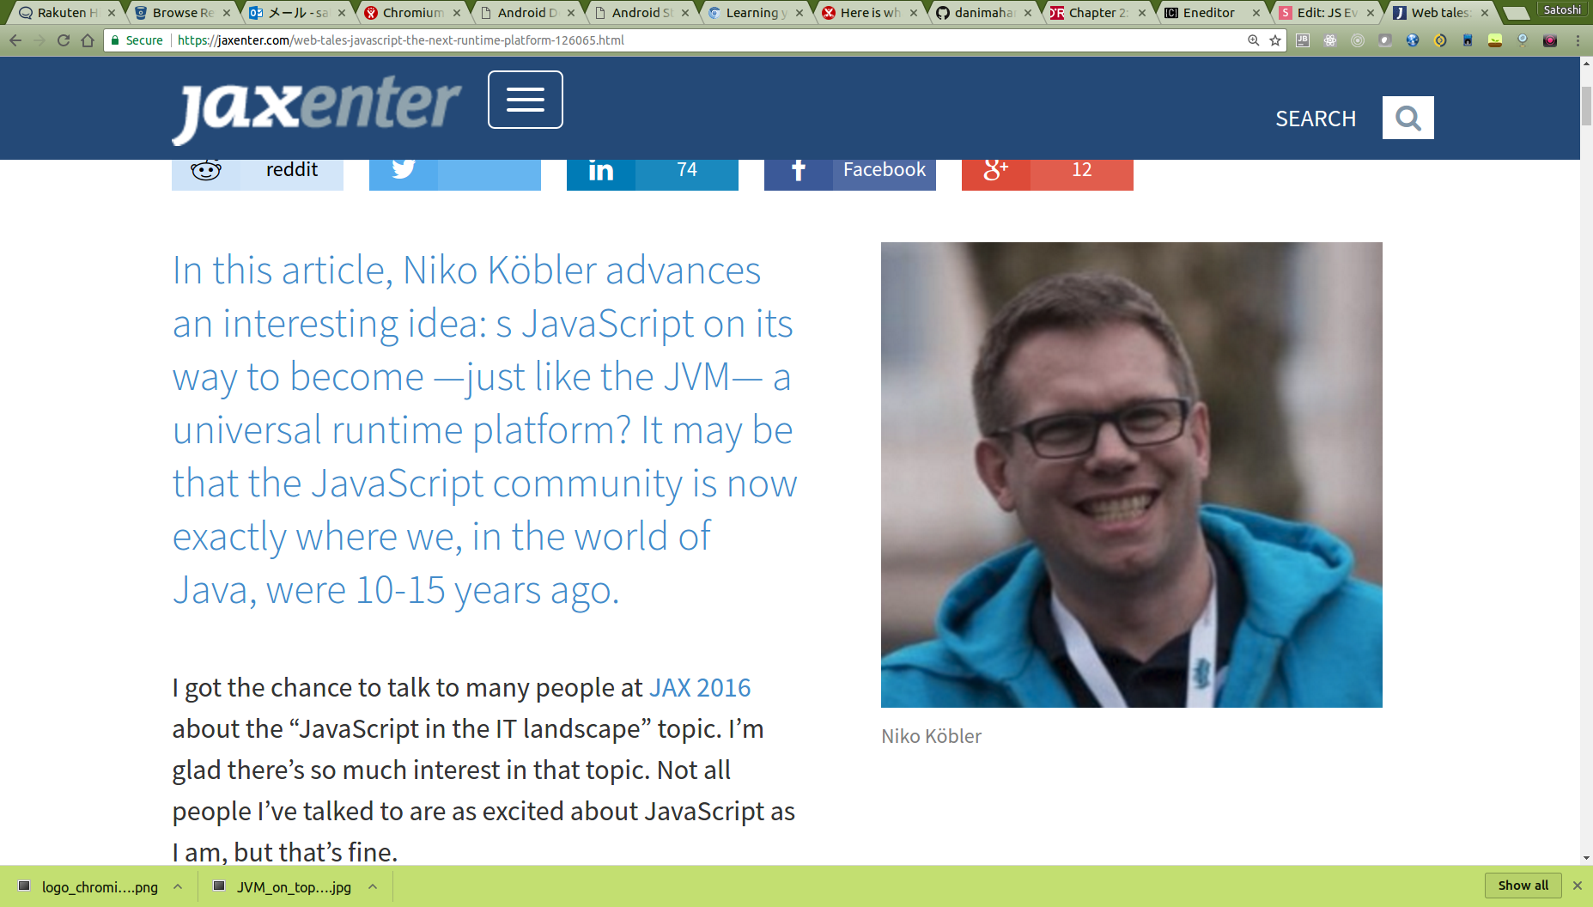Screen dimensions: 1593x907
Task: Click the zoom magnifier in address bar
Action: tap(1254, 40)
